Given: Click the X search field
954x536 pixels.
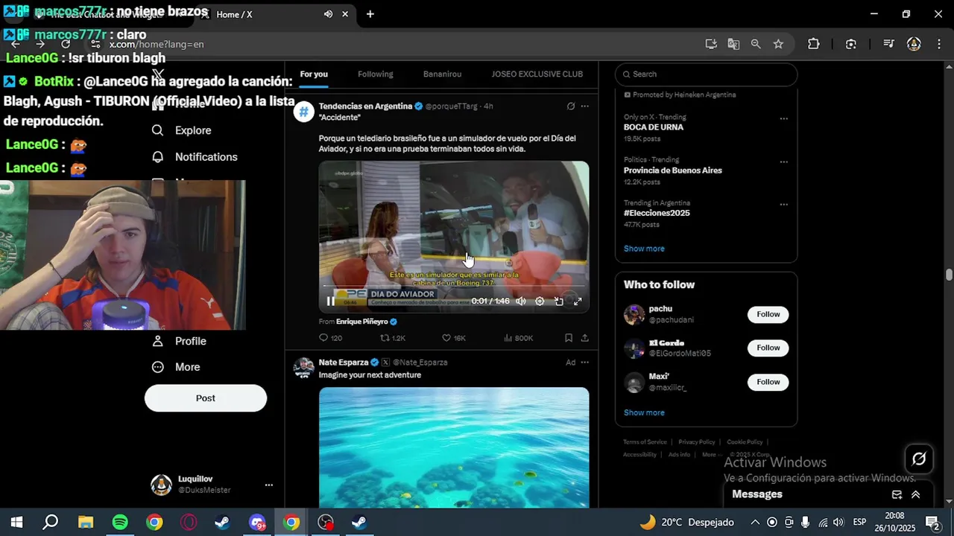Looking at the screenshot, I should pyautogui.click(x=706, y=74).
